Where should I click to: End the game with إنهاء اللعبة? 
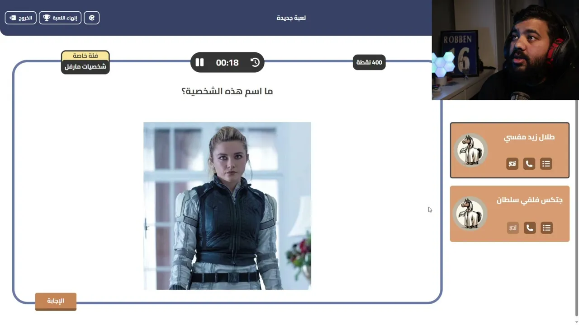pyautogui.click(x=60, y=18)
